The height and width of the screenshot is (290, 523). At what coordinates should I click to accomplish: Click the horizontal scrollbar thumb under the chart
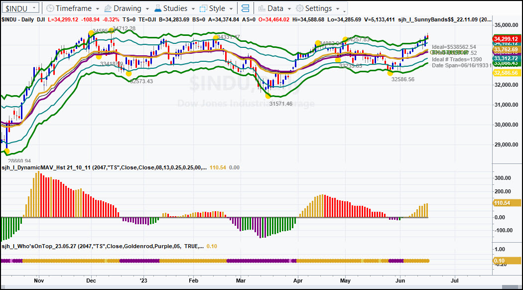click(510, 288)
